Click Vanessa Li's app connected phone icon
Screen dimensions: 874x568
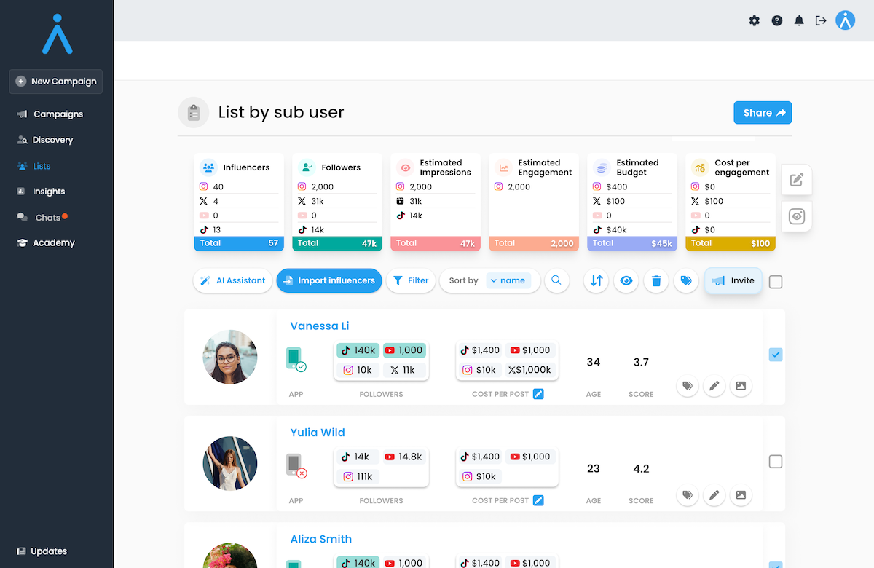click(x=296, y=360)
